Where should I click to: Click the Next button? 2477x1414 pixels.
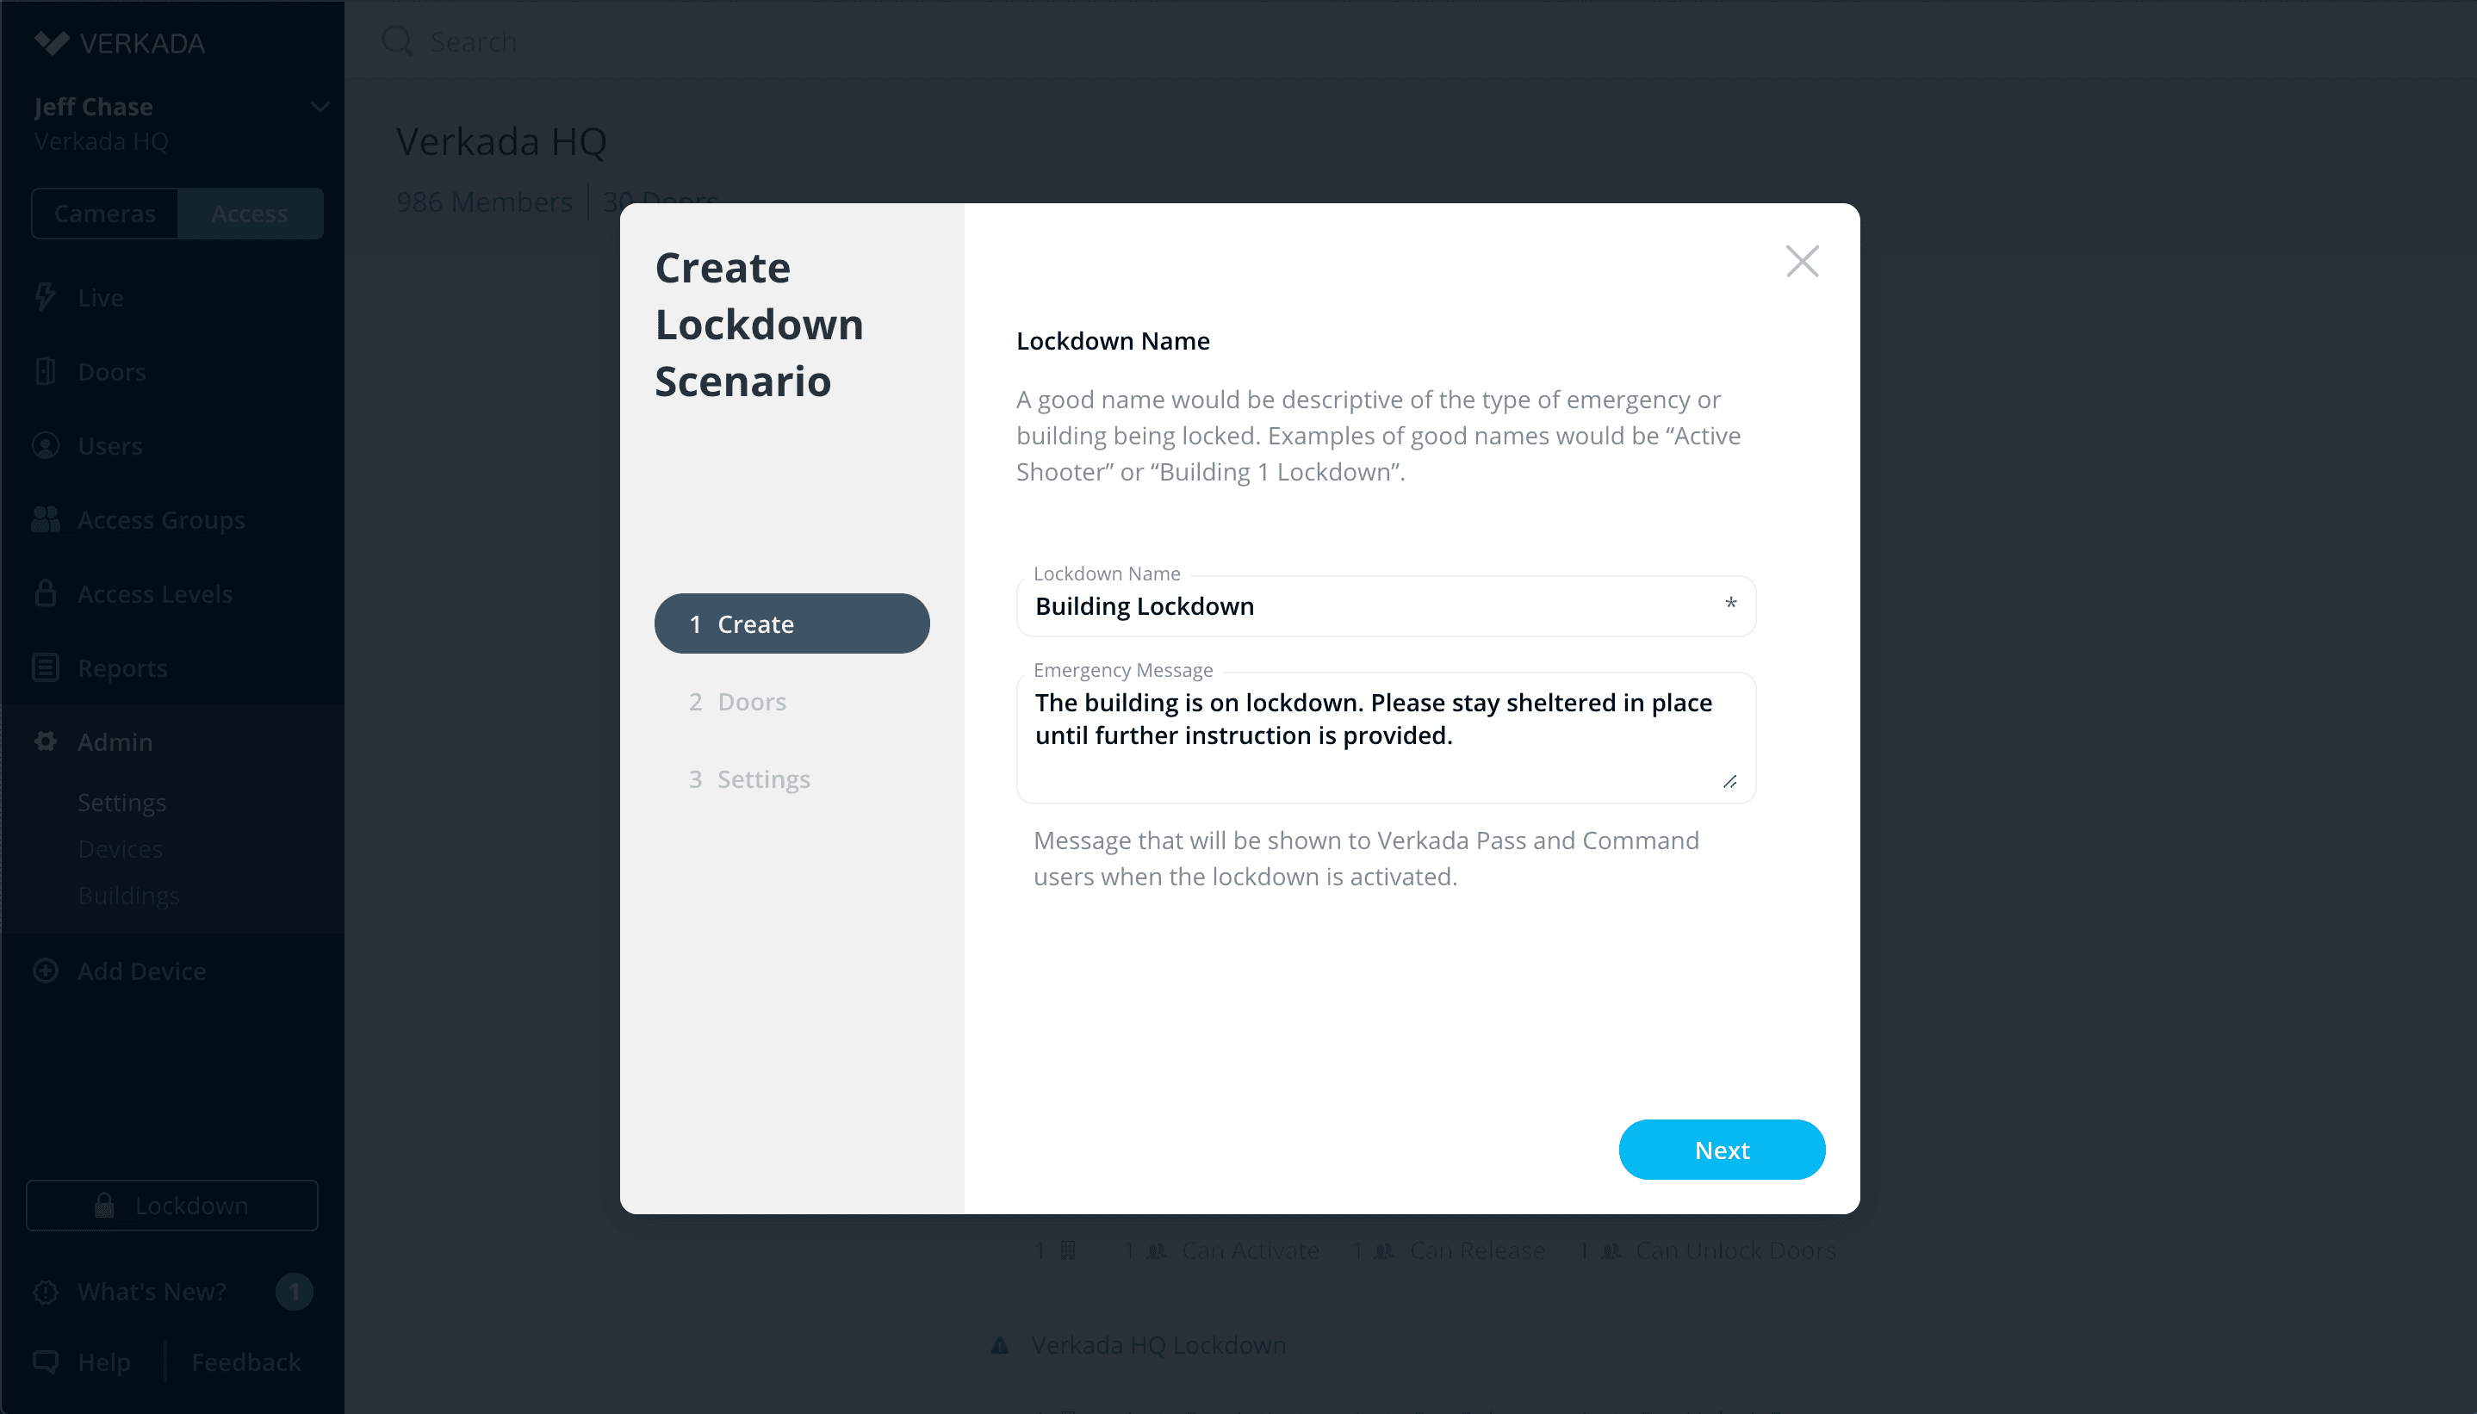(1722, 1149)
